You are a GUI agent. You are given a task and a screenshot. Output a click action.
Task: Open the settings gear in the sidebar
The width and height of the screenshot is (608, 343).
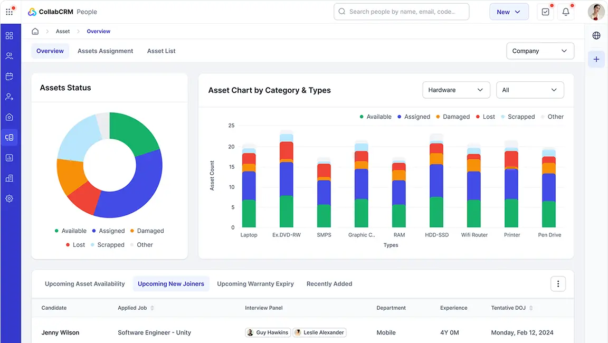(9, 199)
